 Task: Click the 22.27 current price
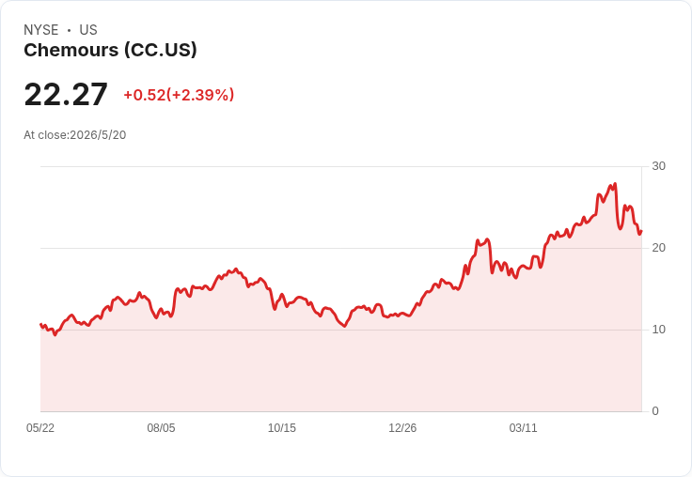66,94
